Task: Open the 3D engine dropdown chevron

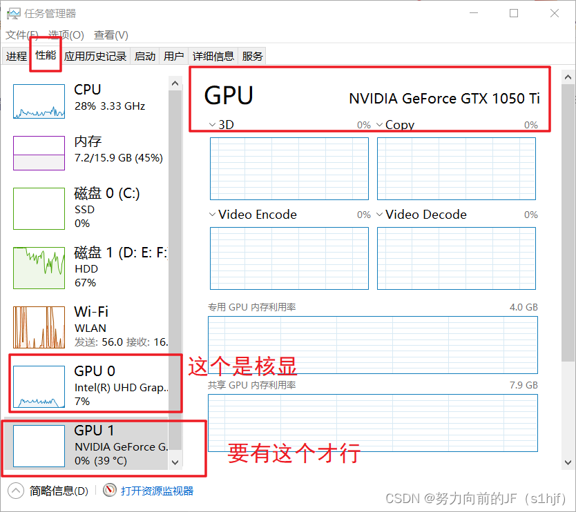Action: pyautogui.click(x=212, y=125)
